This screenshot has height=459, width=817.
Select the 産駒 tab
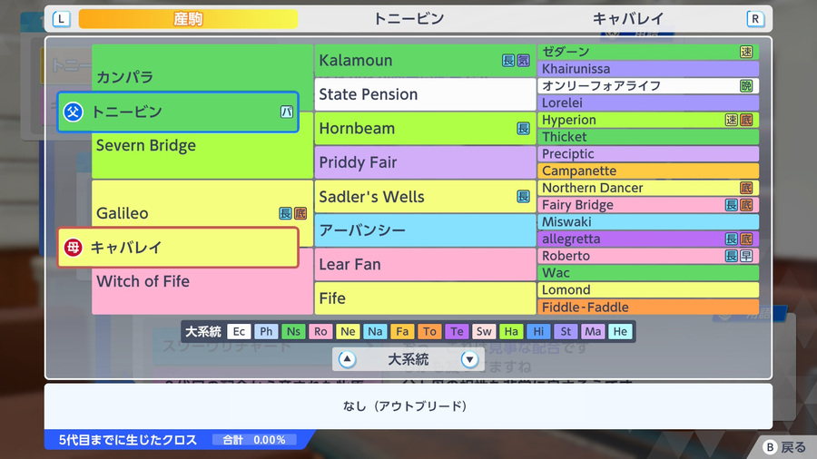click(x=188, y=19)
